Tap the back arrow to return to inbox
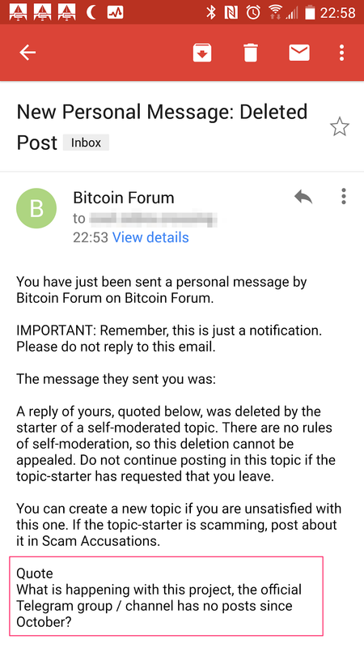The width and height of the screenshot is (364, 648). (28, 53)
